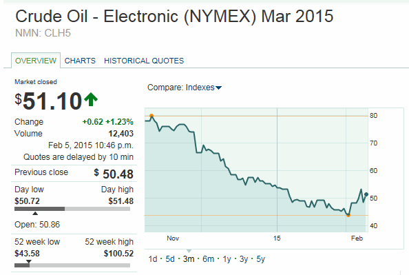
Task: Set chart range to 5d
Action: pos(170,259)
